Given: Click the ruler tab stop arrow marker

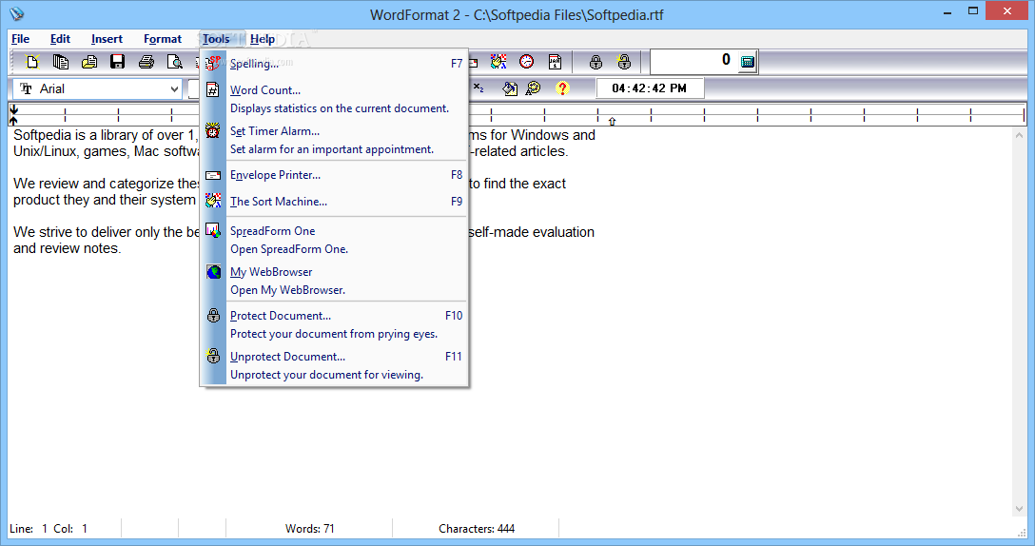Looking at the screenshot, I should tap(612, 122).
